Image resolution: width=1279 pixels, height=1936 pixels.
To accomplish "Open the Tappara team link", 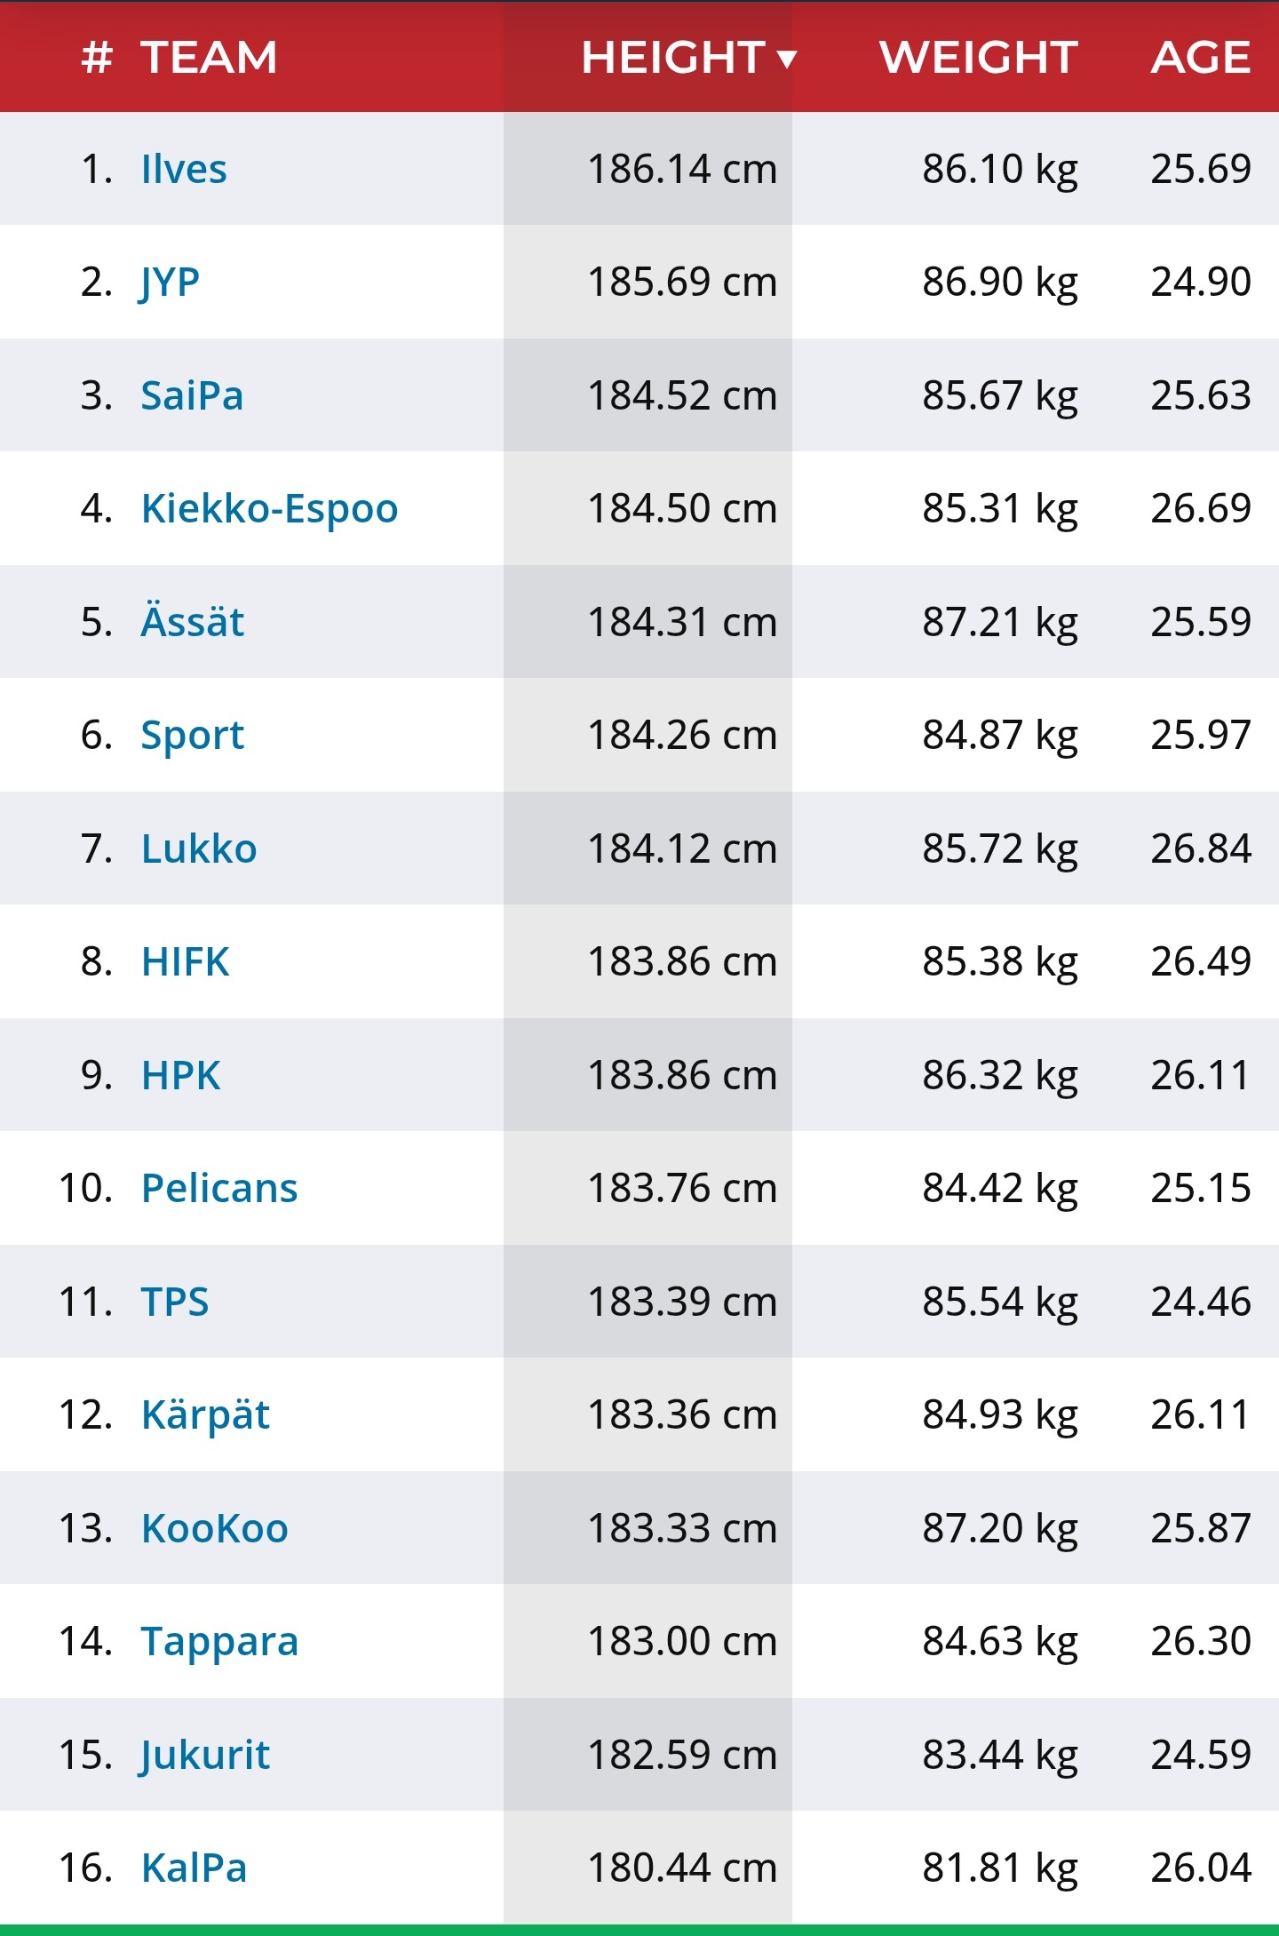I will (x=219, y=1642).
